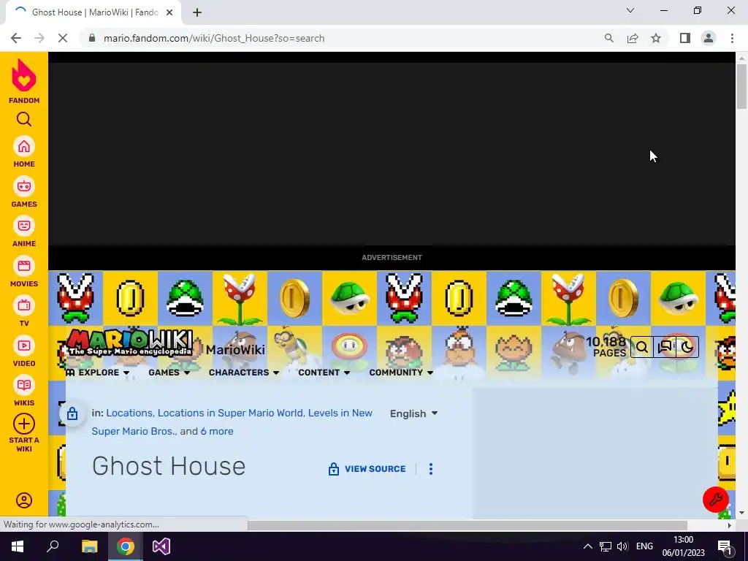Screen dimensions: 748x561
Task: Open Chrome profile avatar
Action: (709, 38)
